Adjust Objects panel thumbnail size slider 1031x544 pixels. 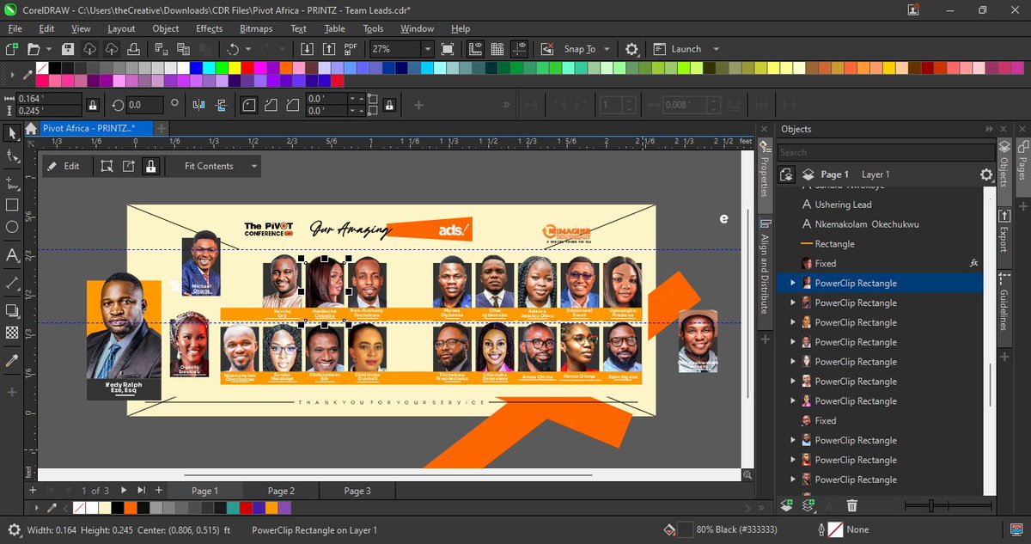pyautogui.click(x=931, y=506)
